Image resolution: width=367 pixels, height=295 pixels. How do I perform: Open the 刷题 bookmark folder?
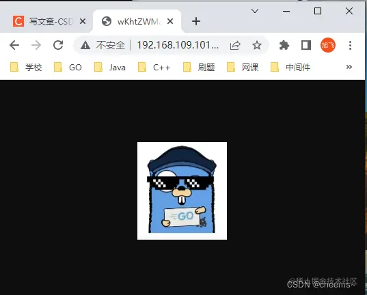(199, 67)
